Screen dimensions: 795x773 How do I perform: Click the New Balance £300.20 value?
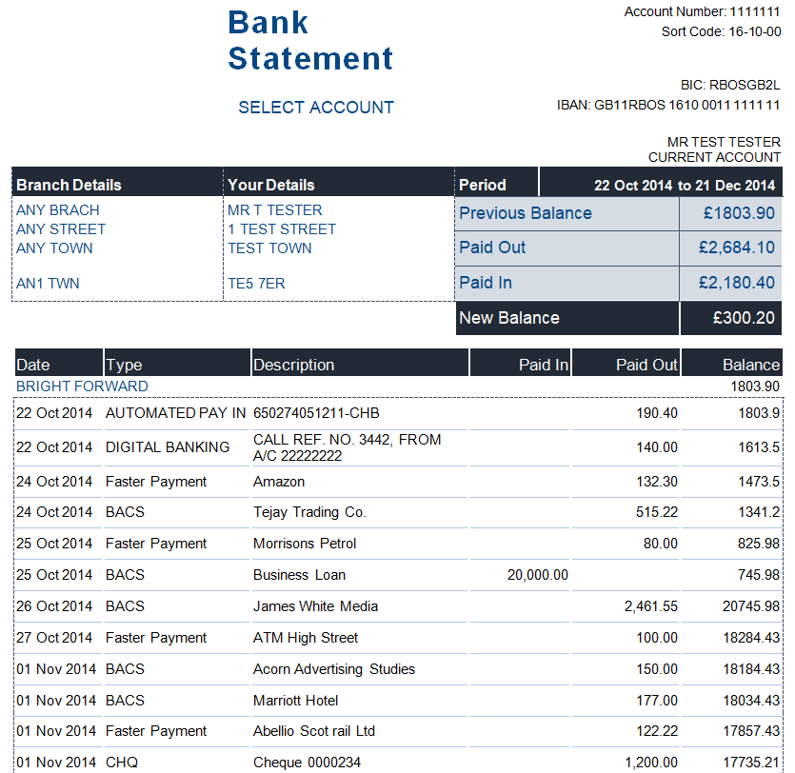744,318
